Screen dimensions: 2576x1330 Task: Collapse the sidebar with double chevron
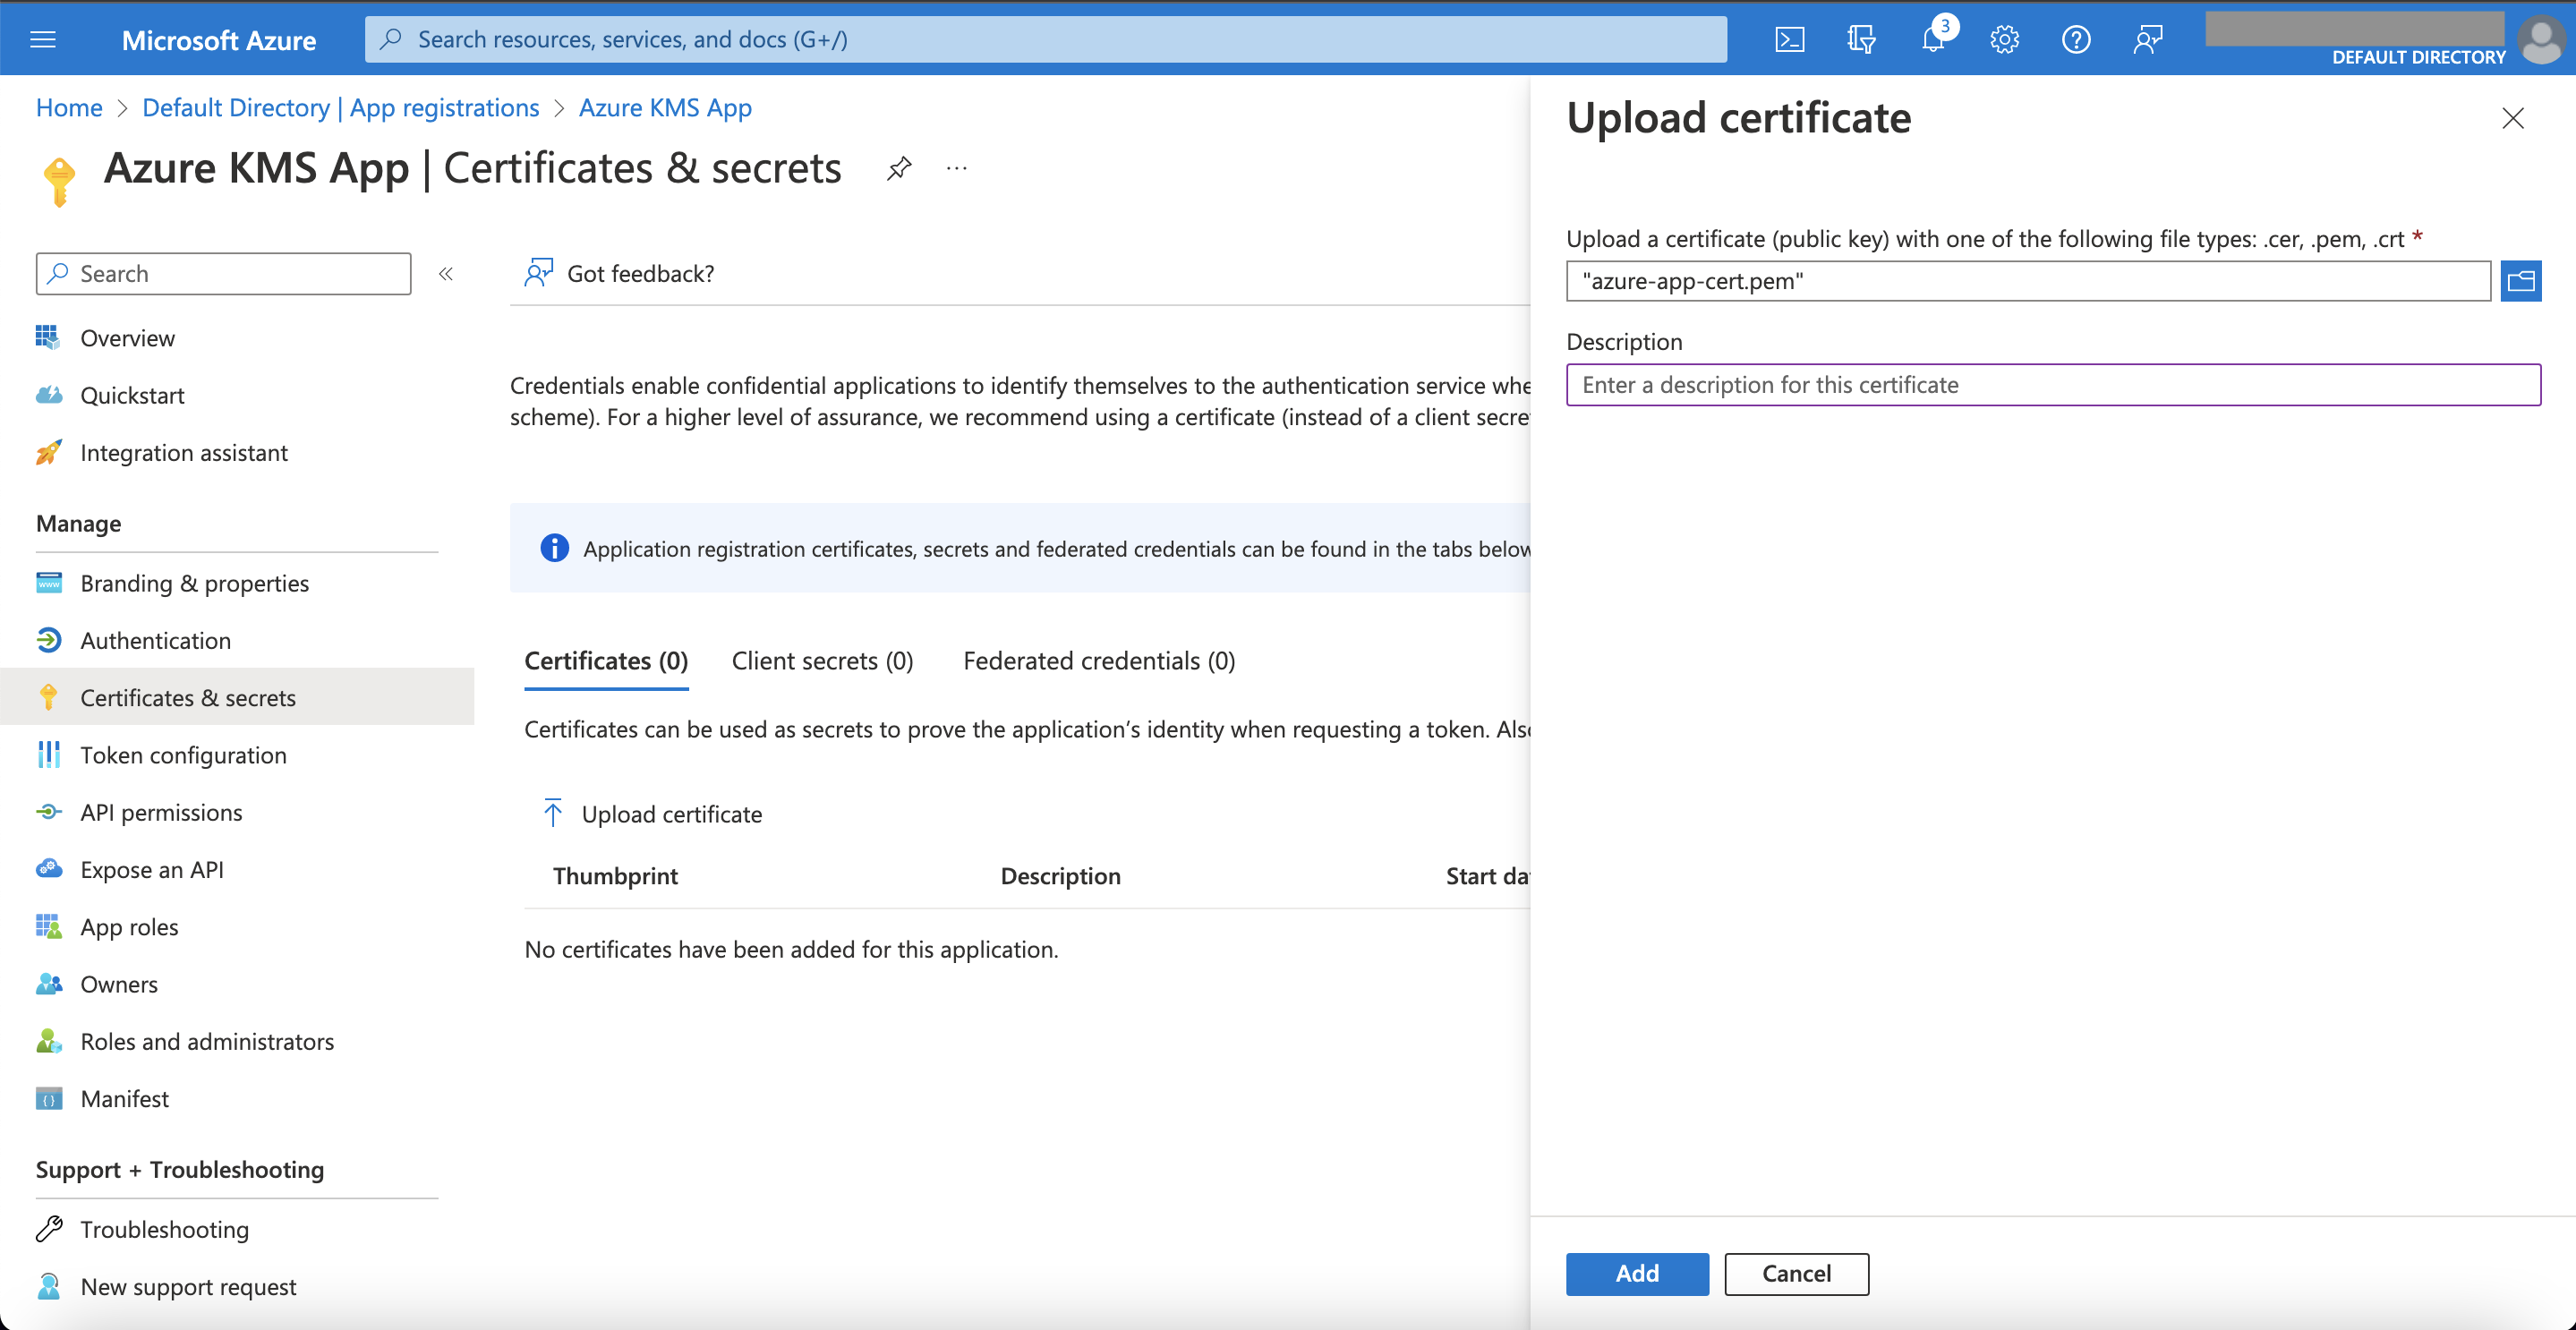pos(446,273)
